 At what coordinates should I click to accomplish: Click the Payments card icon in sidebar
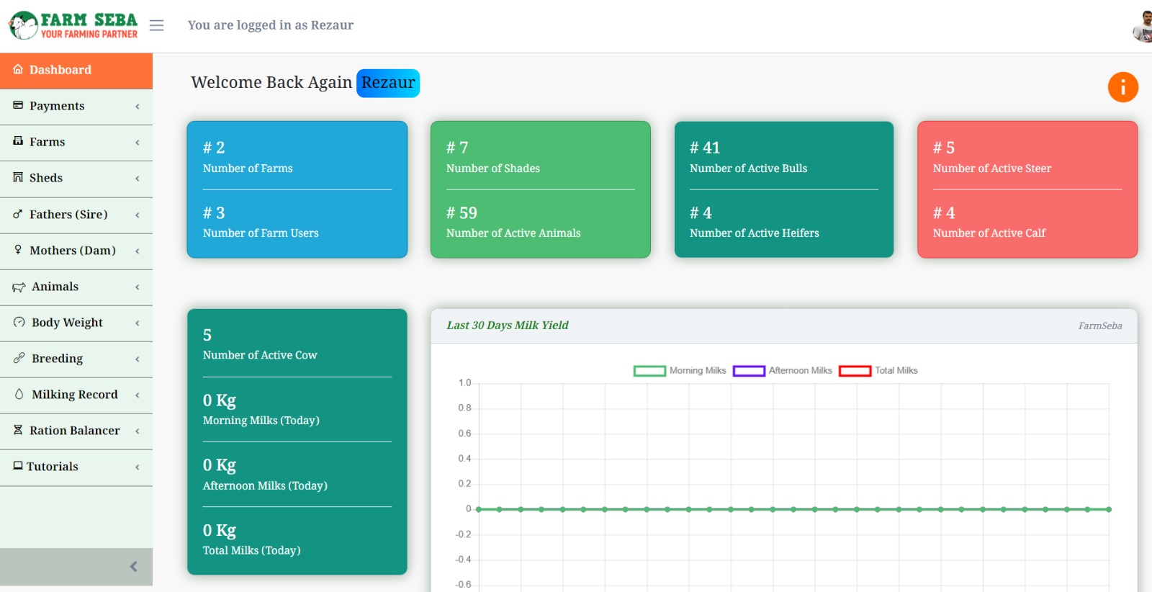pos(18,106)
